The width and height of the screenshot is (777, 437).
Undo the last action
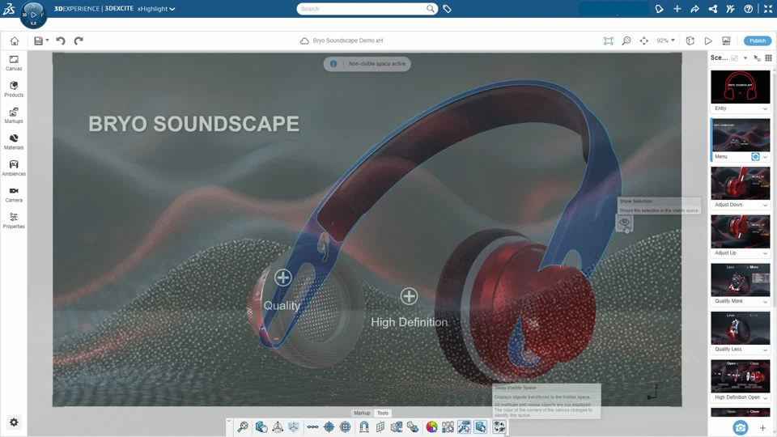click(x=61, y=40)
